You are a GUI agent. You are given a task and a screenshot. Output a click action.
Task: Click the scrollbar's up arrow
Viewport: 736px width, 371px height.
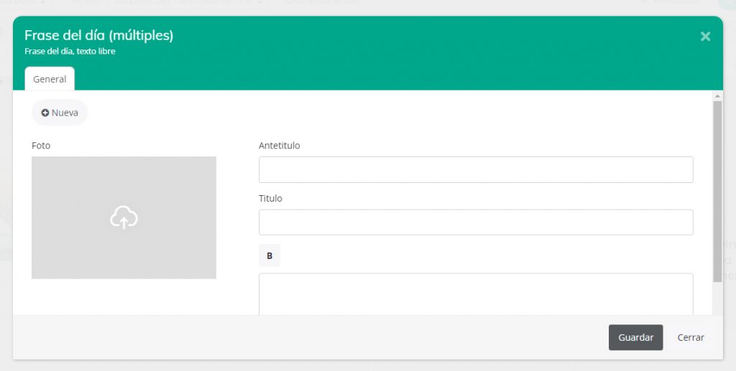coord(717,95)
